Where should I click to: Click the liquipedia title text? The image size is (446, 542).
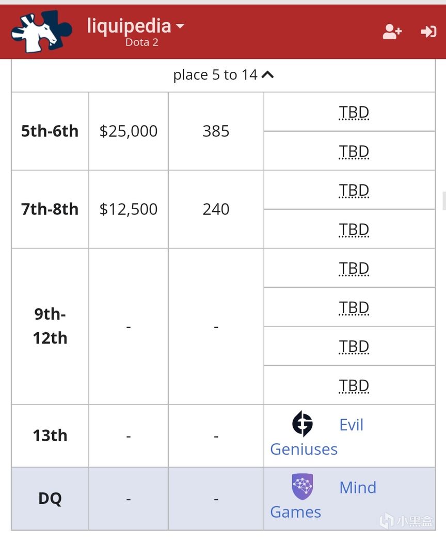(129, 26)
